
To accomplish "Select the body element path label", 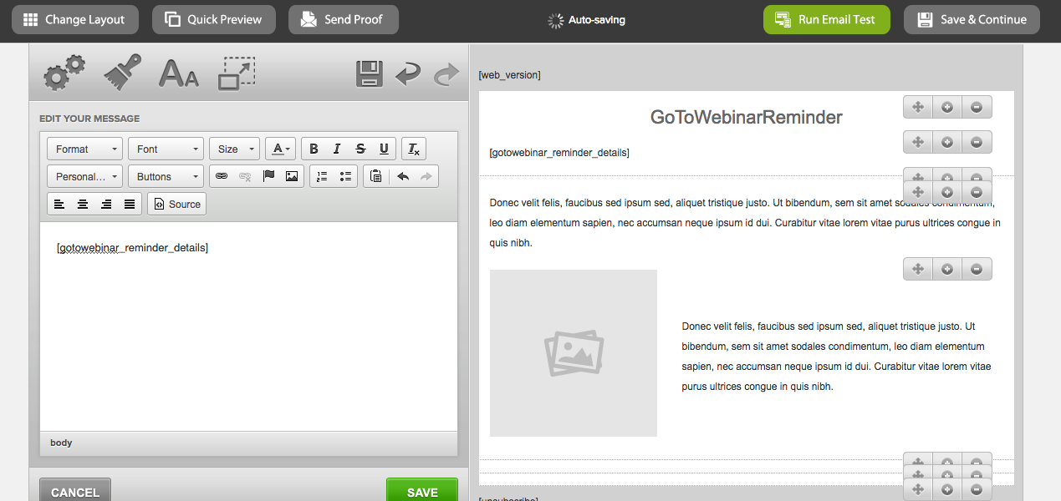I will point(61,443).
